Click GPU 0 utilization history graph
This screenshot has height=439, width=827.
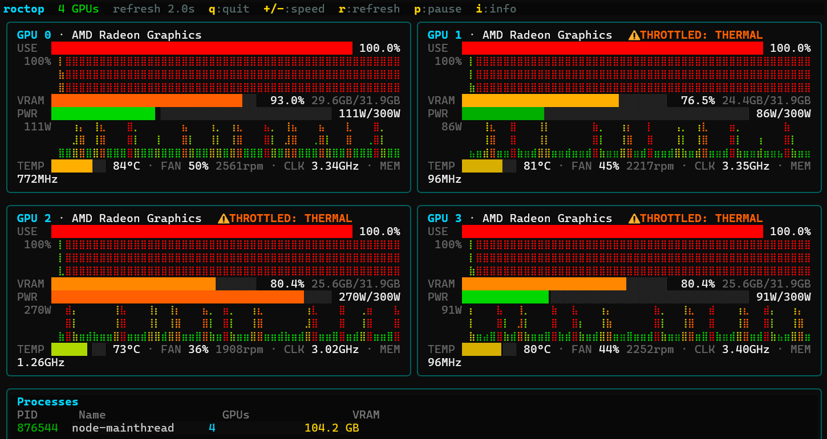[229, 74]
